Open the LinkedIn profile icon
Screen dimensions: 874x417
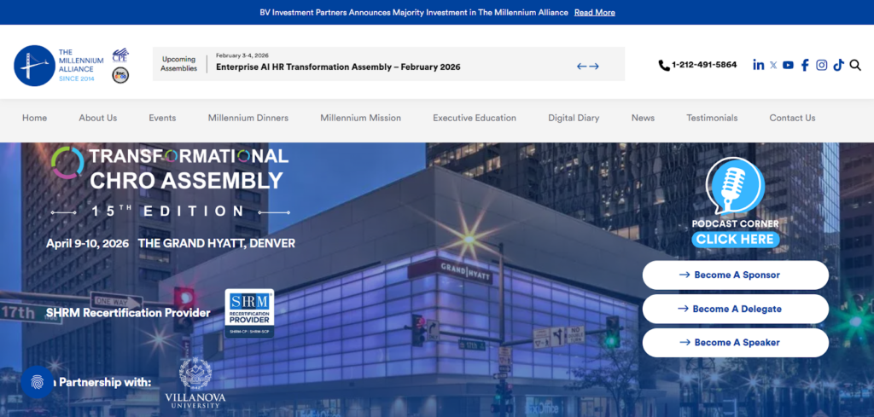[759, 65]
